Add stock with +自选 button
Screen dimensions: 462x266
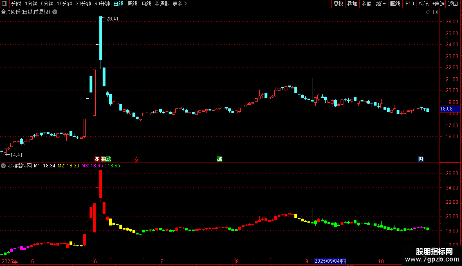point(438,4)
